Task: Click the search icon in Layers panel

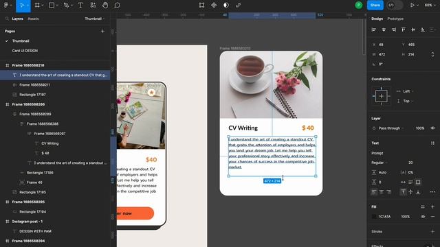Action: 7,19
